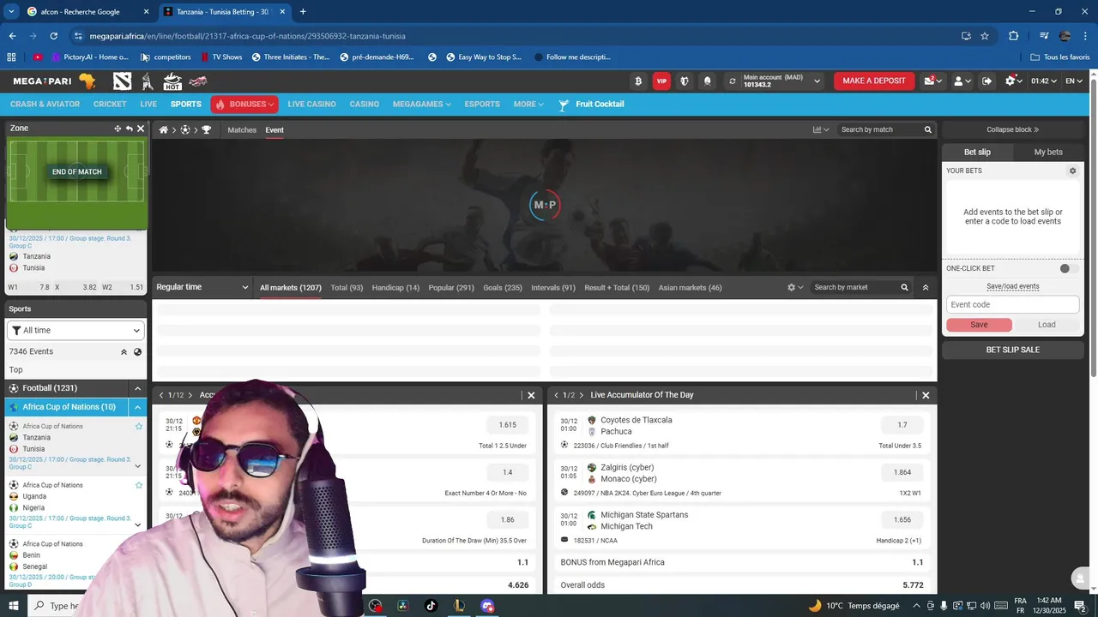Close the Zone widget
Viewport: 1098px width, 617px height.
(141, 129)
